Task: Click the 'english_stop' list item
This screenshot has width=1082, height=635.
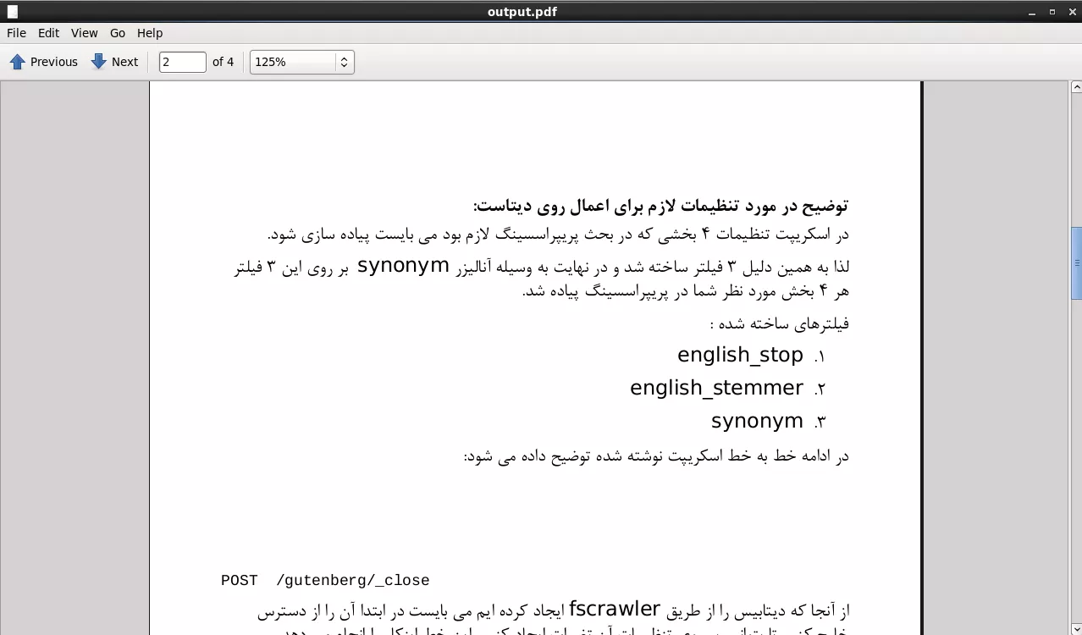Action: 740,356
